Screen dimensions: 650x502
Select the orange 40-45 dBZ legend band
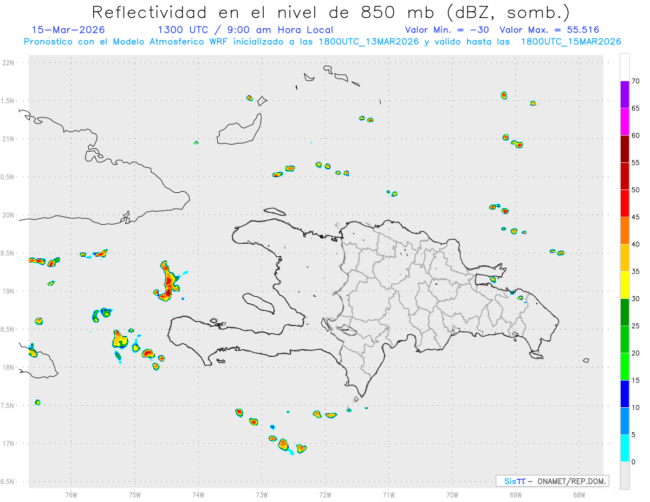click(x=625, y=231)
